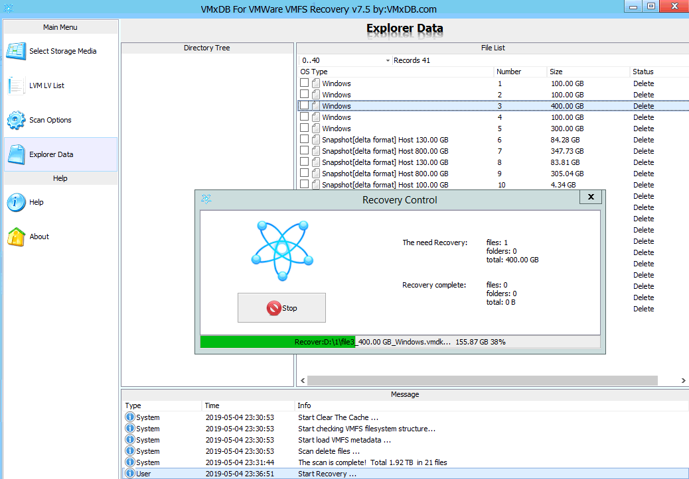Viewport: 689px width, 479px height.
Task: Click the "total: 400.00 GB" recovery value
Action: pyautogui.click(x=512, y=260)
